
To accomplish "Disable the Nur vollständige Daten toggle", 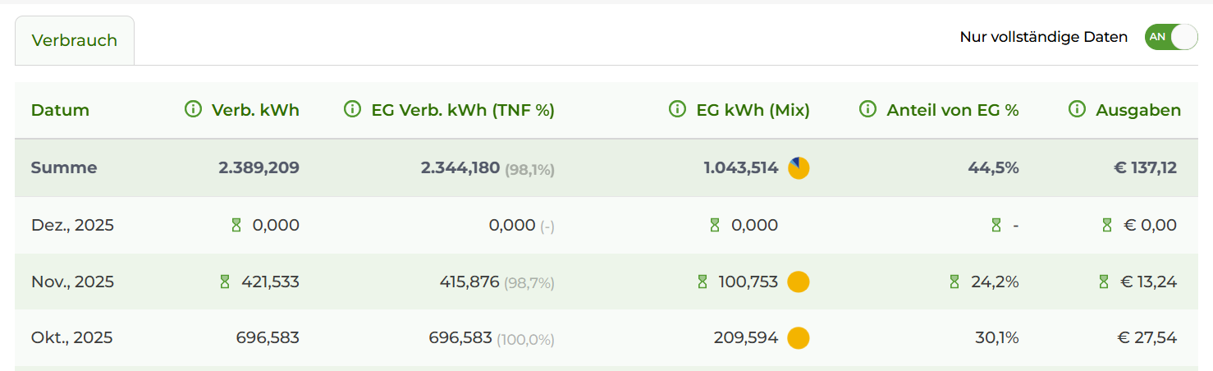I will click(x=1171, y=37).
